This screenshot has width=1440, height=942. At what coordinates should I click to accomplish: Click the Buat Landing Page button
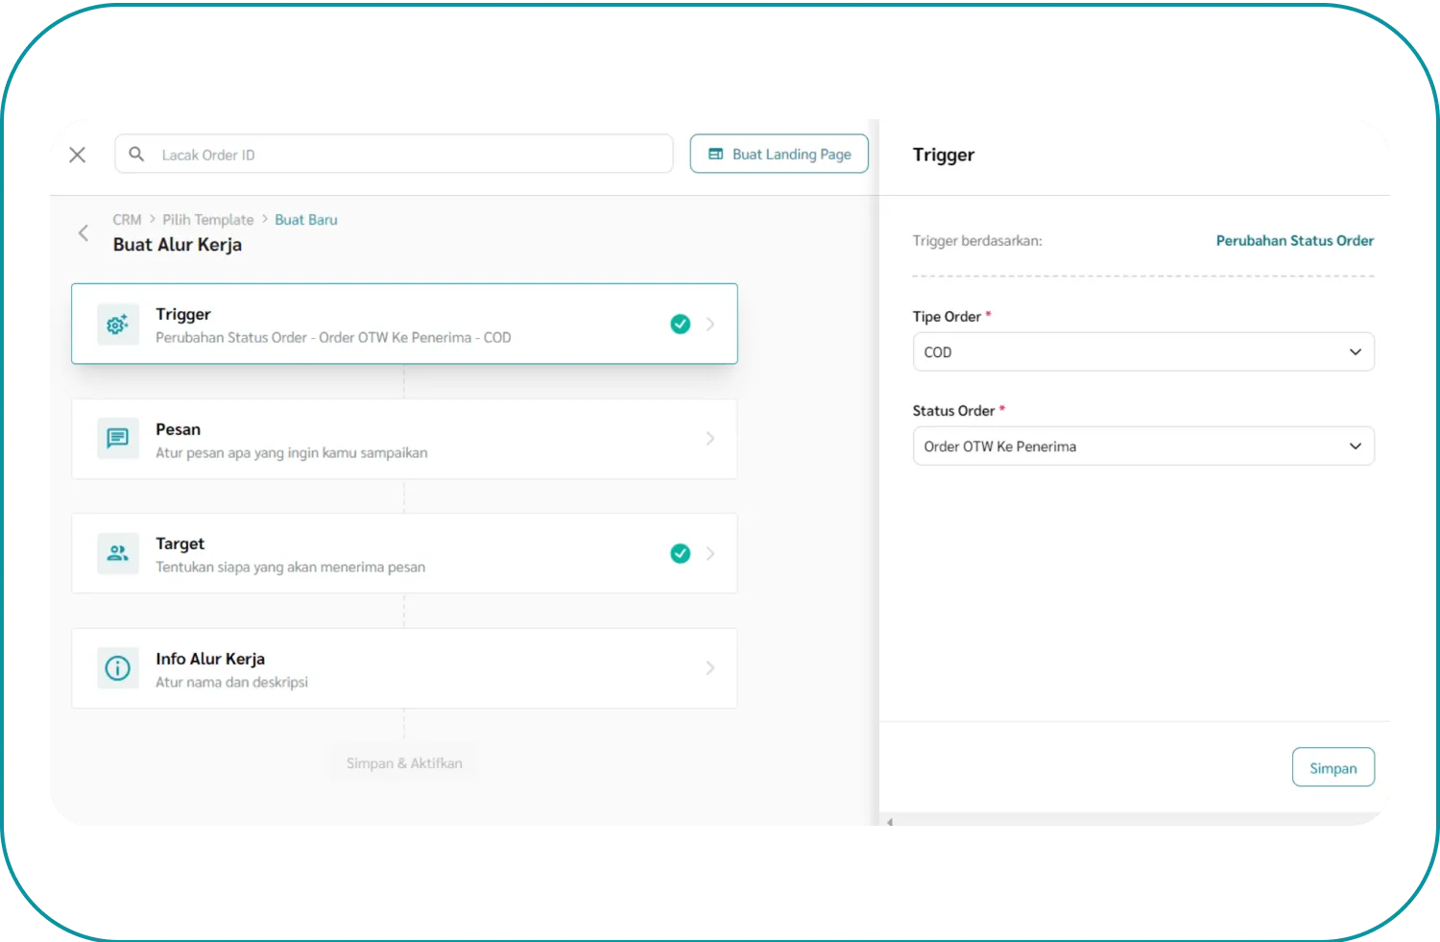pos(779,154)
